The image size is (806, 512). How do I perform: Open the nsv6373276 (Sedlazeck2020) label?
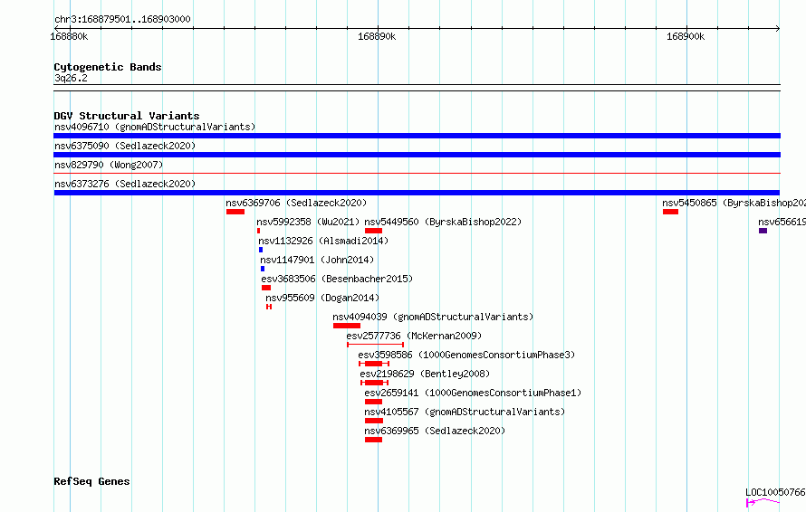[125, 184]
